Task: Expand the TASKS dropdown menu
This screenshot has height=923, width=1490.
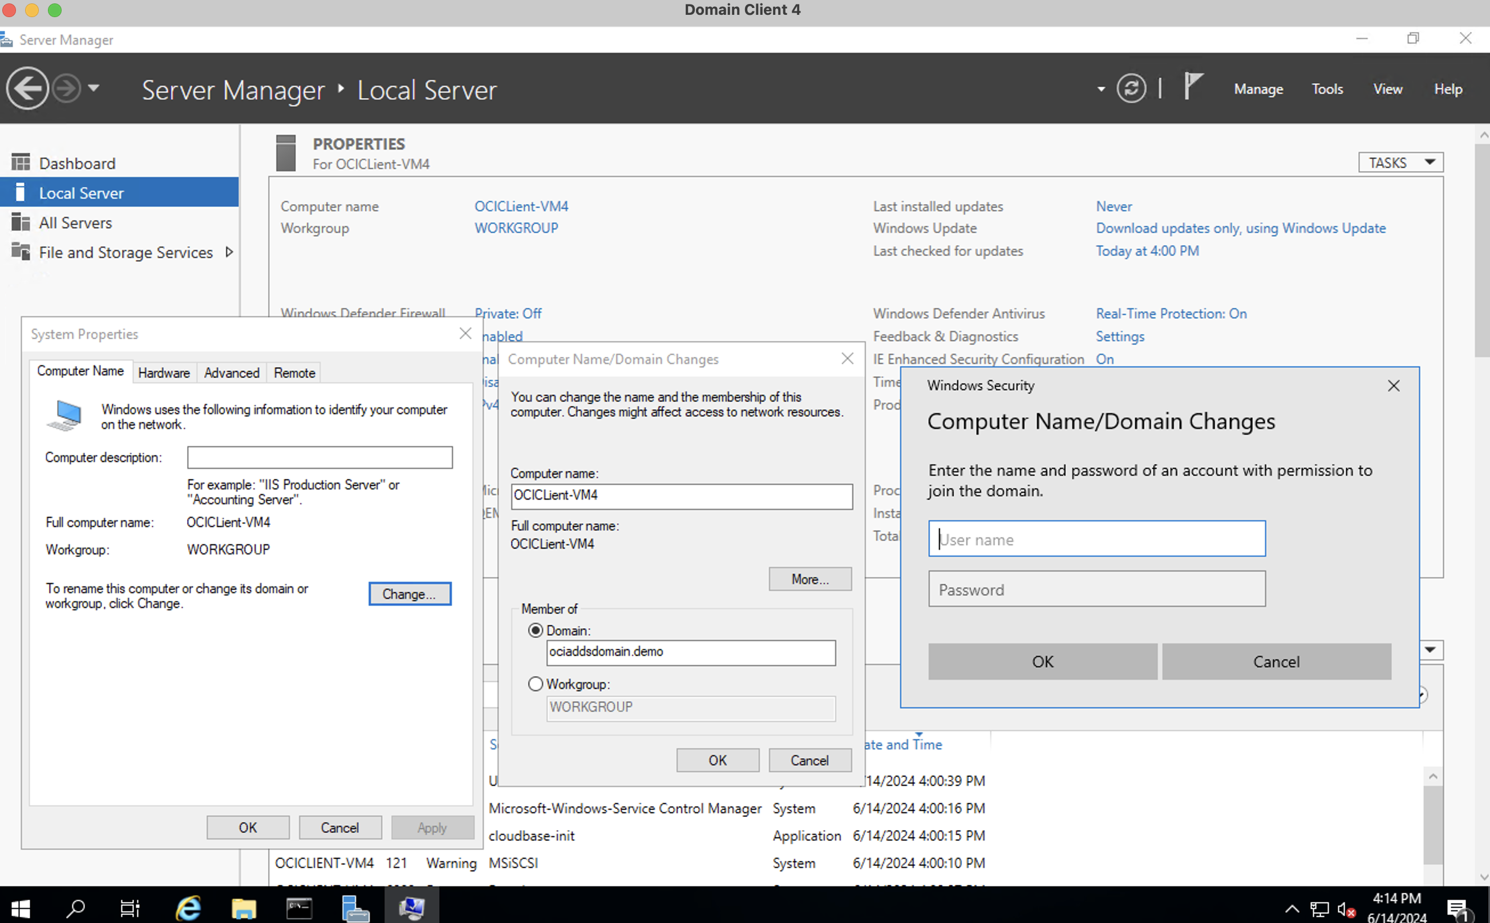Action: pyautogui.click(x=1399, y=162)
